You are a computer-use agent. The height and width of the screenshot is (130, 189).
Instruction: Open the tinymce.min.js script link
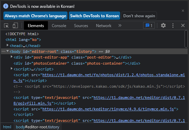[x=108, y=109]
